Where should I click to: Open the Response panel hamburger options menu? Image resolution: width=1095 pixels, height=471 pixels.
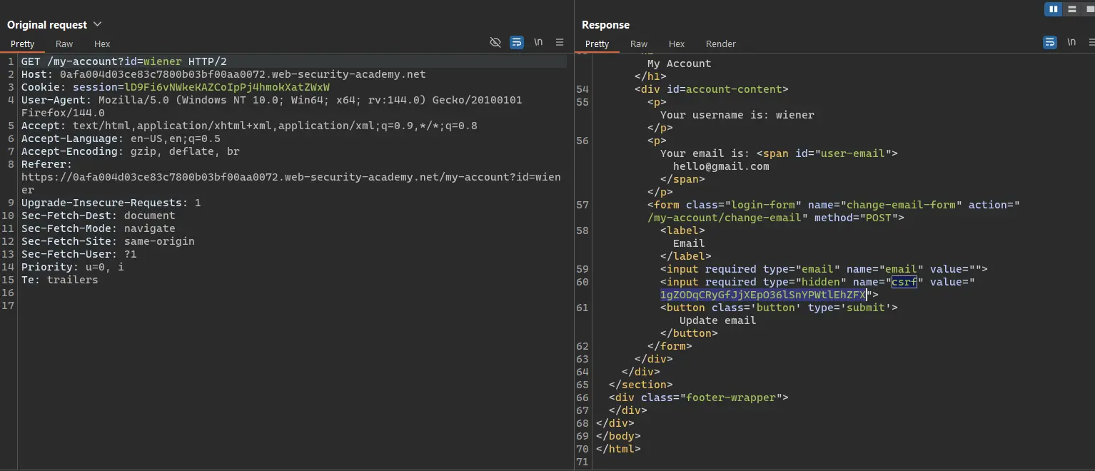tap(1093, 43)
